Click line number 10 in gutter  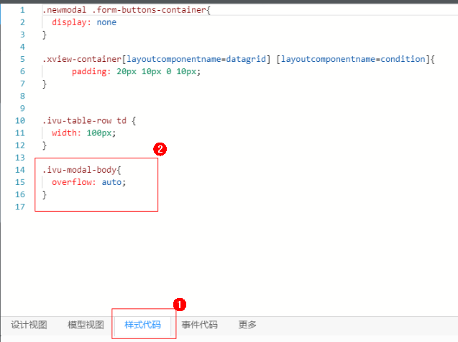click(20, 121)
